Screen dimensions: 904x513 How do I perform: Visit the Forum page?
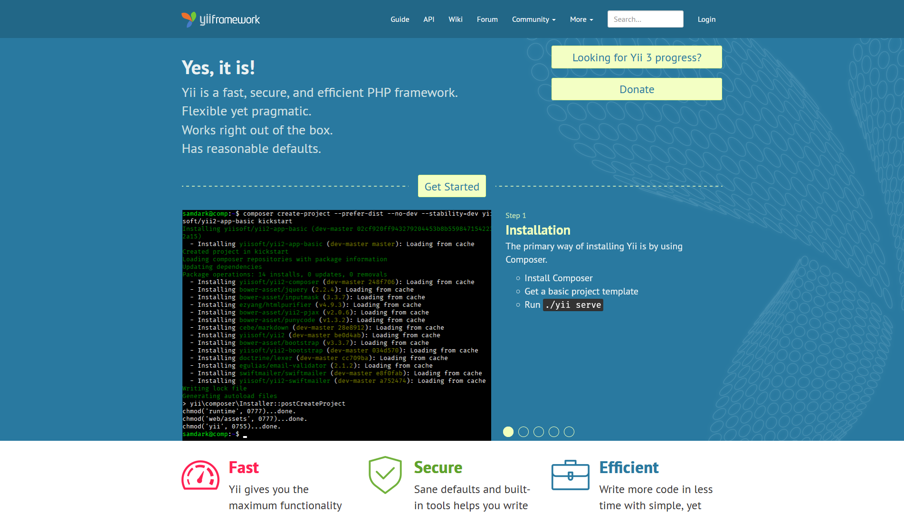click(487, 19)
